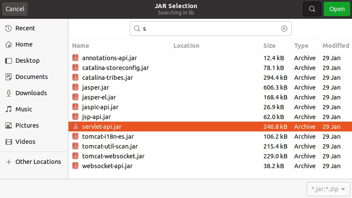Cancel the JAR Selection dialog
Viewport: 352px width, 198px height.
[x=15, y=9]
